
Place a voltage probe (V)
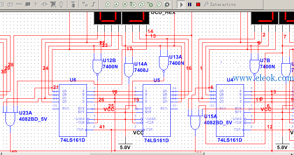[x=107, y=4]
